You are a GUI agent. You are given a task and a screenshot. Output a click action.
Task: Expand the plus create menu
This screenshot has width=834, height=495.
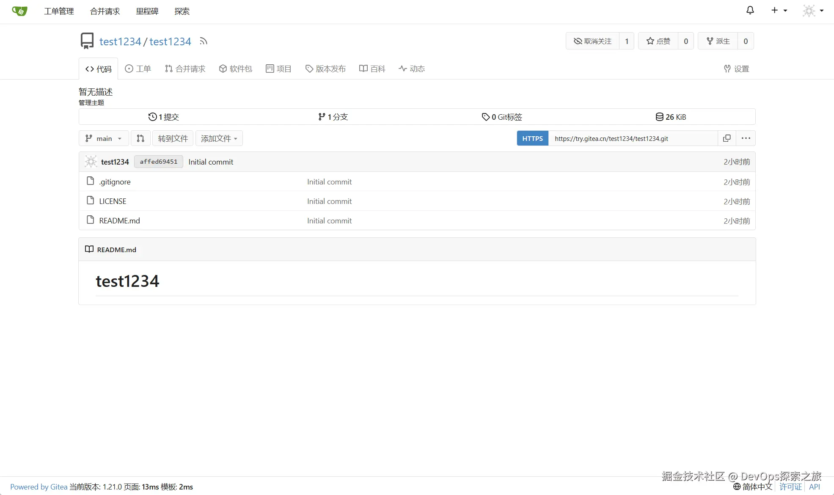[778, 11]
